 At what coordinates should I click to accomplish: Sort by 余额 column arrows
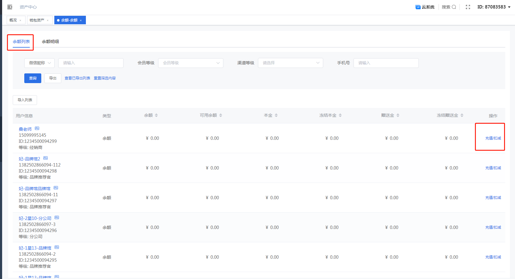[156, 115]
